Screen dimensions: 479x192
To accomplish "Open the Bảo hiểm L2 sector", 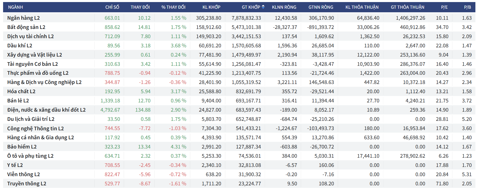I will click(x=22, y=147).
